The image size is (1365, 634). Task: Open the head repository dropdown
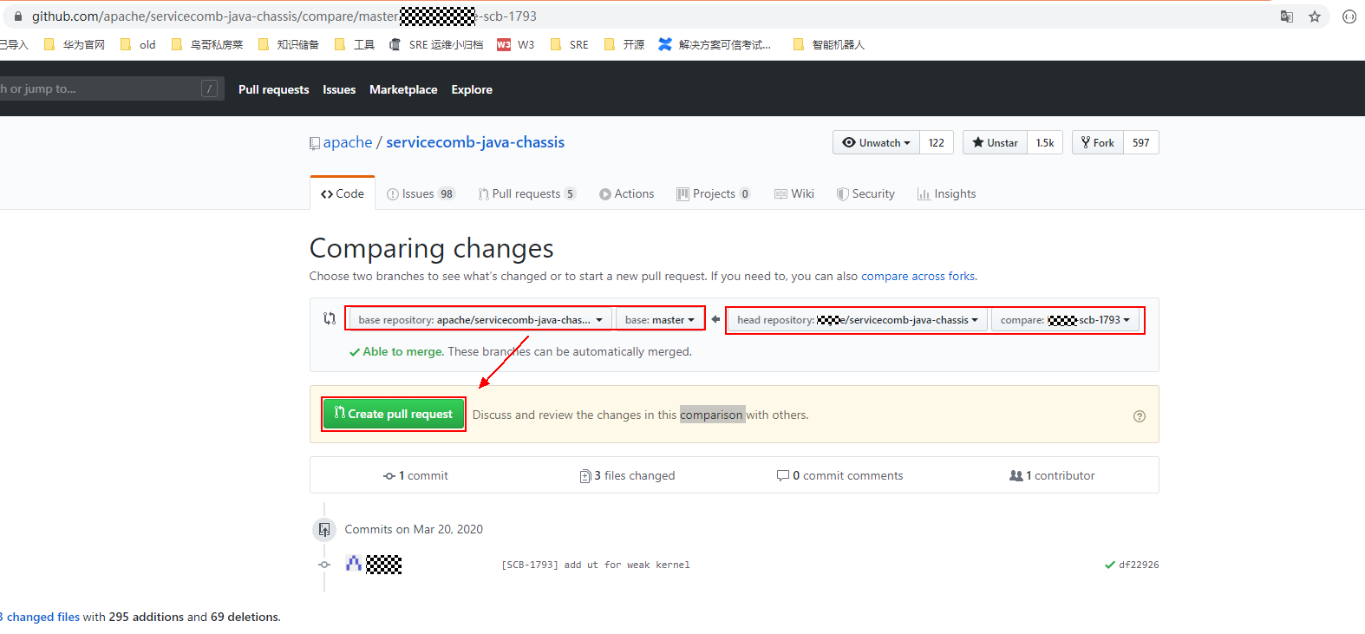point(857,319)
